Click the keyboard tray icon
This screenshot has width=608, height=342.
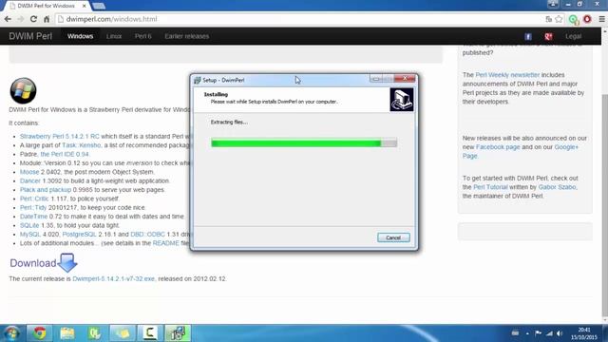coord(515,333)
